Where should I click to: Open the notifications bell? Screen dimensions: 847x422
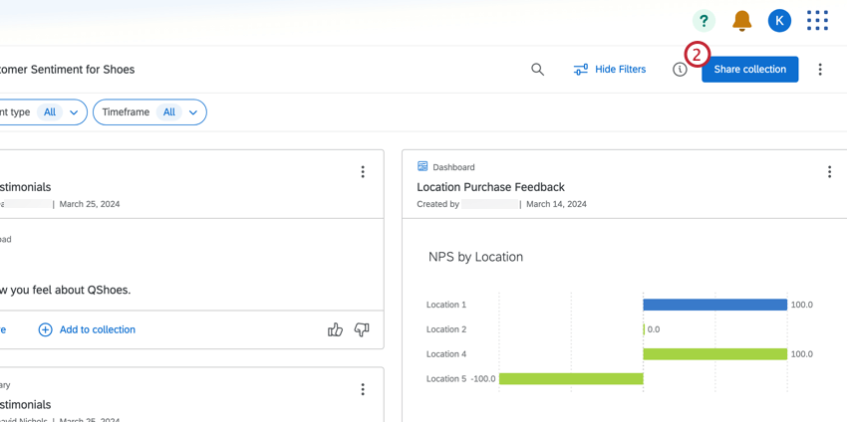click(x=741, y=21)
